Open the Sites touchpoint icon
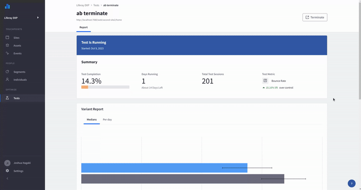The width and height of the screenshot is (361, 190). click(7, 38)
